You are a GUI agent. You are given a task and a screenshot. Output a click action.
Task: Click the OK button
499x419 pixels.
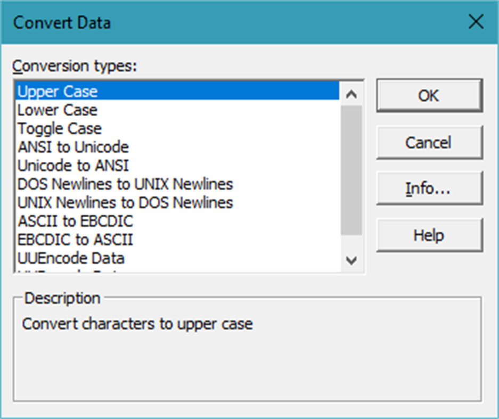pyautogui.click(x=429, y=96)
